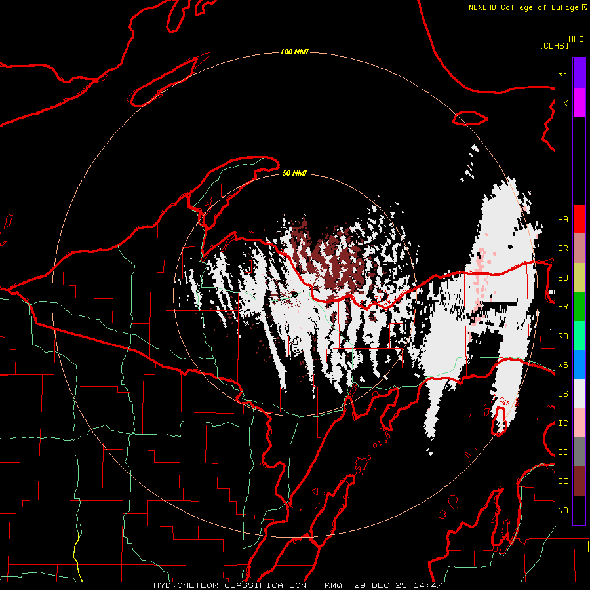Screen dimensions: 590x590
Task: Click the DS legend label
Action: coord(562,394)
